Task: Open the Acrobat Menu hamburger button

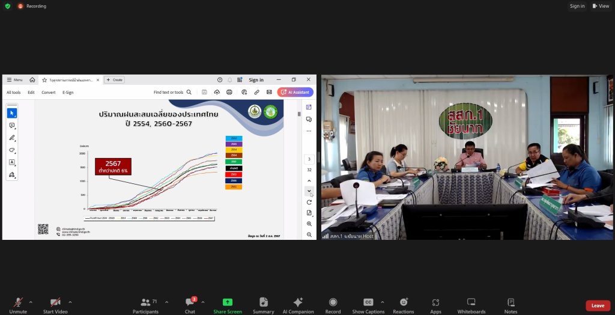Action: [x=14, y=80]
